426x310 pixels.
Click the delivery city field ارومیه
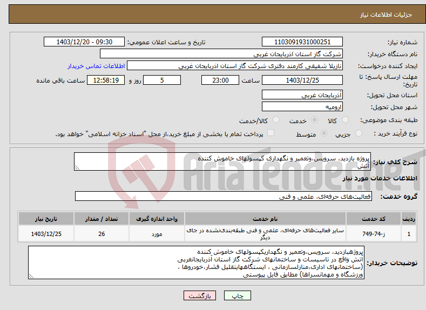(x=302, y=106)
